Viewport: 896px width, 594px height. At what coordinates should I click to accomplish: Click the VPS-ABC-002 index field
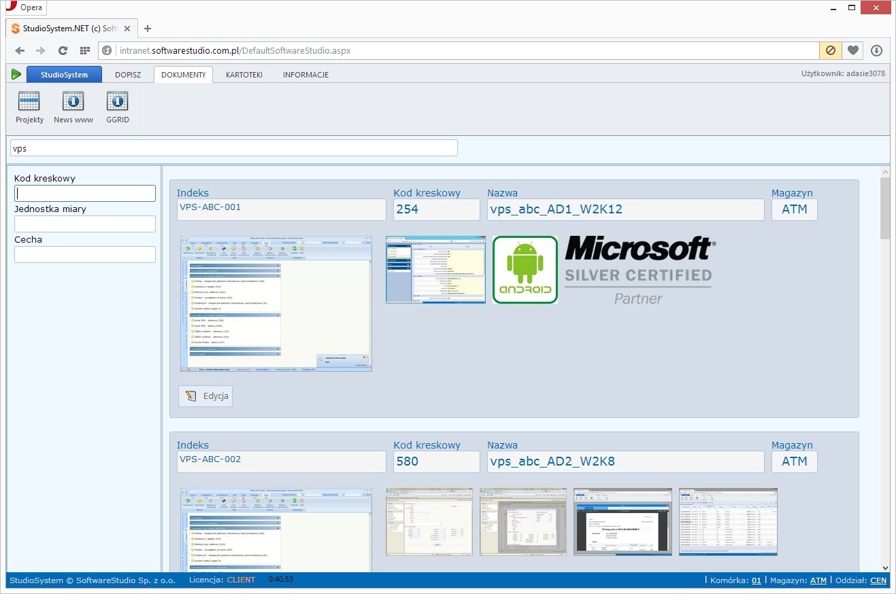coord(281,461)
